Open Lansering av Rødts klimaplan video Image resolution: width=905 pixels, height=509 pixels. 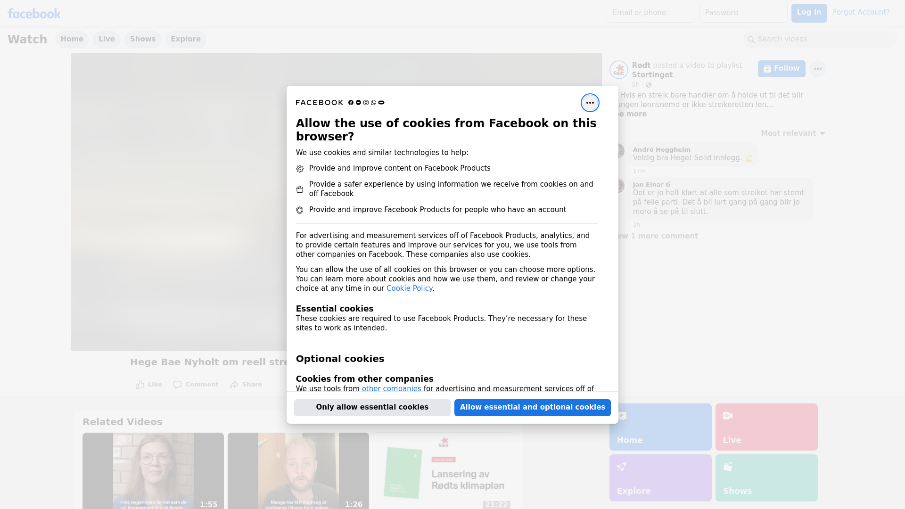(444, 471)
